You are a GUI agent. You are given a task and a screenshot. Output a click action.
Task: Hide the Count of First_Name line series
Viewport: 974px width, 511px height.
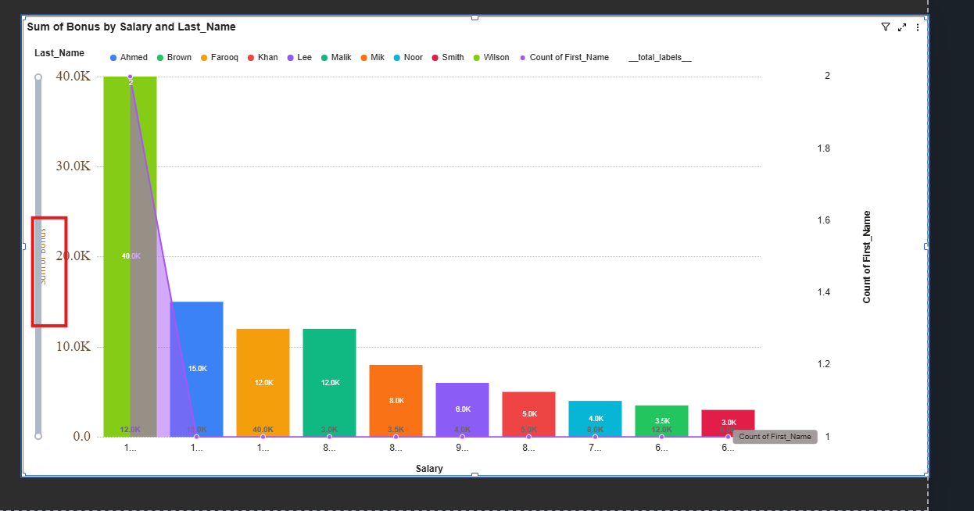tap(564, 58)
